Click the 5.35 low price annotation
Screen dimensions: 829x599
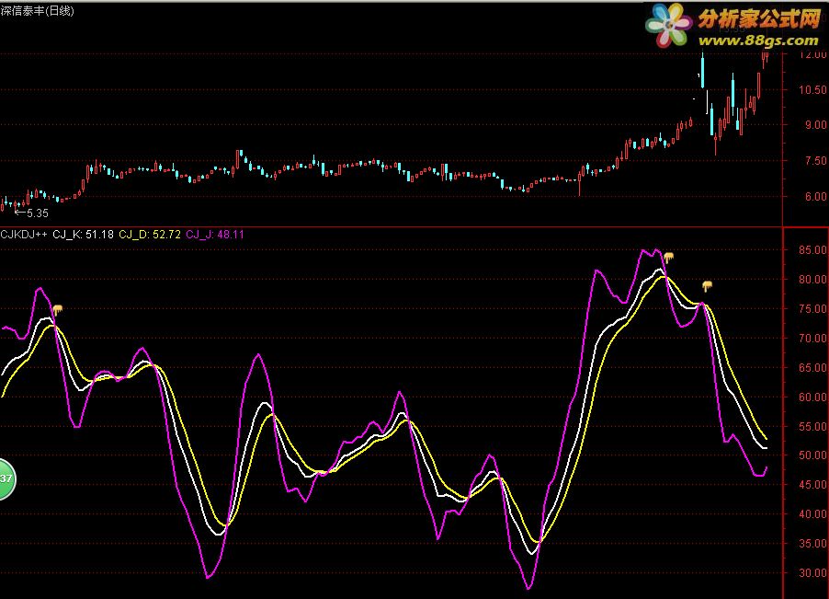(x=37, y=213)
